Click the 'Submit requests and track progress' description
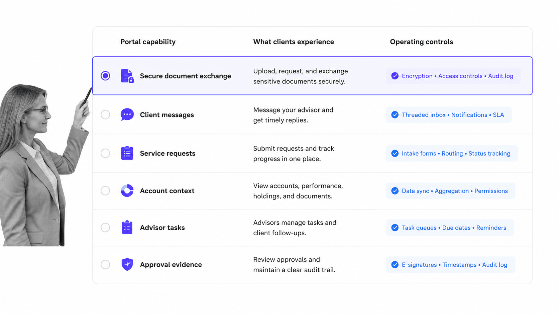The width and height of the screenshot is (559, 314). click(x=294, y=153)
